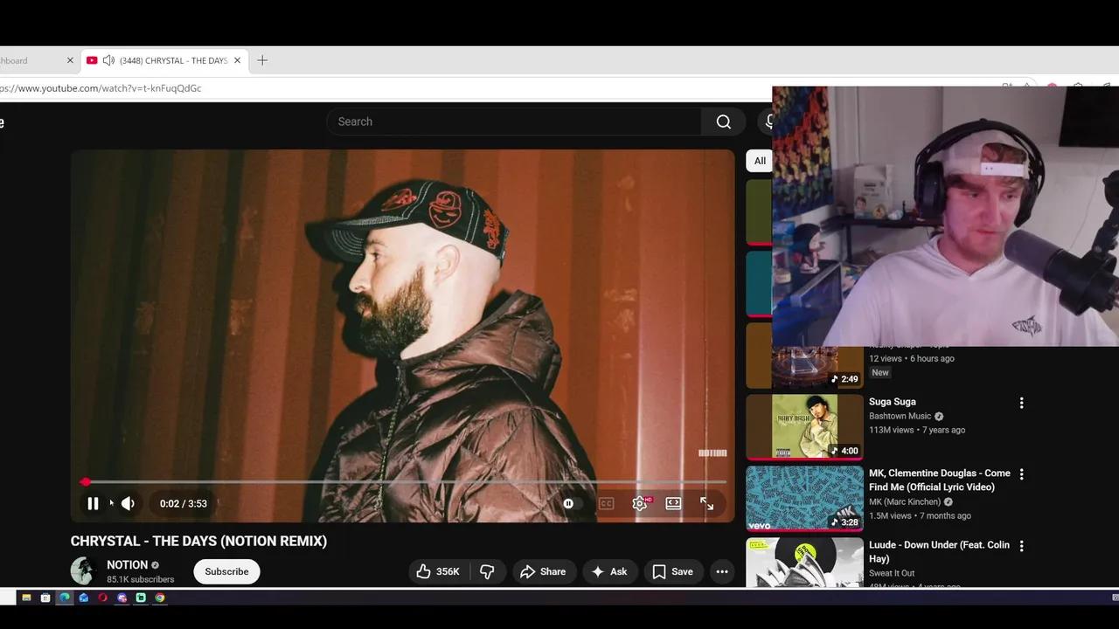This screenshot has height=629, width=1119.
Task: Open options menu for Come Find Me
Action: [1021, 474]
